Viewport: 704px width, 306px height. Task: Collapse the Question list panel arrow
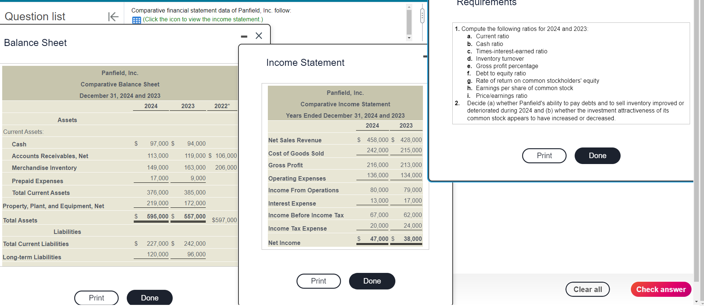click(x=113, y=17)
